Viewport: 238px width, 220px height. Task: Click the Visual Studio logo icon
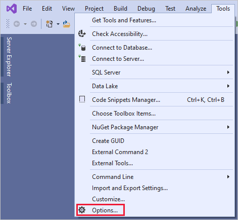click(x=12, y=9)
